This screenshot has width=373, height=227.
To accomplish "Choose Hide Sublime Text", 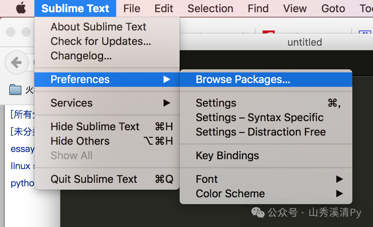I will (107, 126).
